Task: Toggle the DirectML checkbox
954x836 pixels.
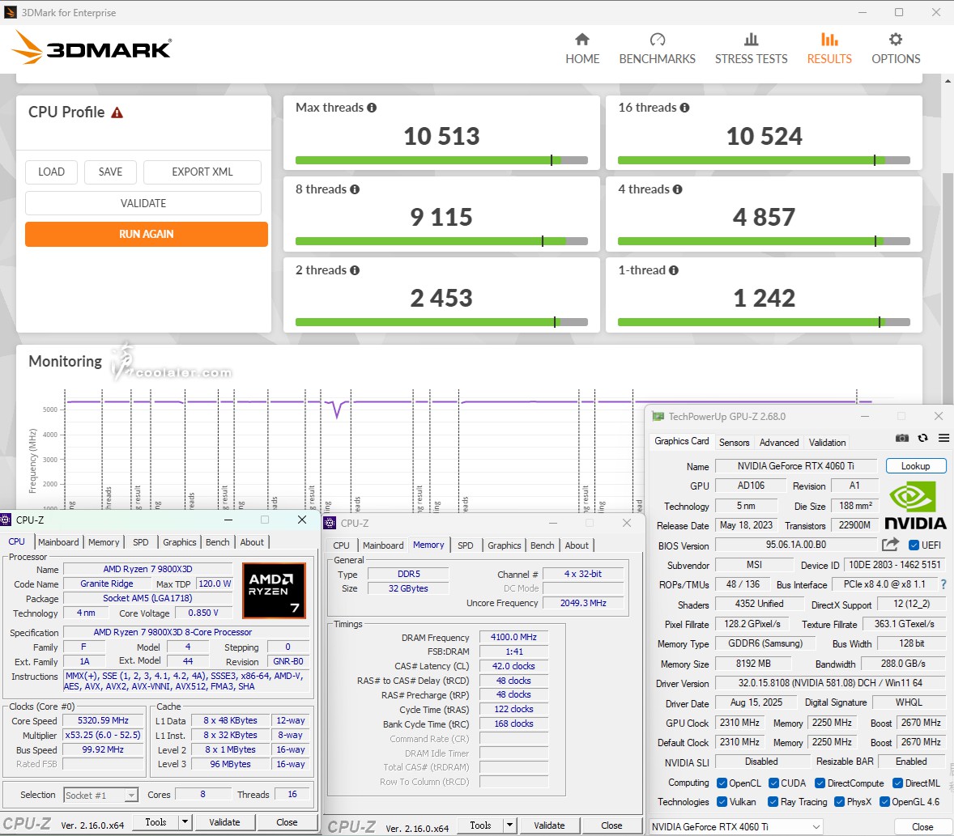Action: tap(897, 783)
